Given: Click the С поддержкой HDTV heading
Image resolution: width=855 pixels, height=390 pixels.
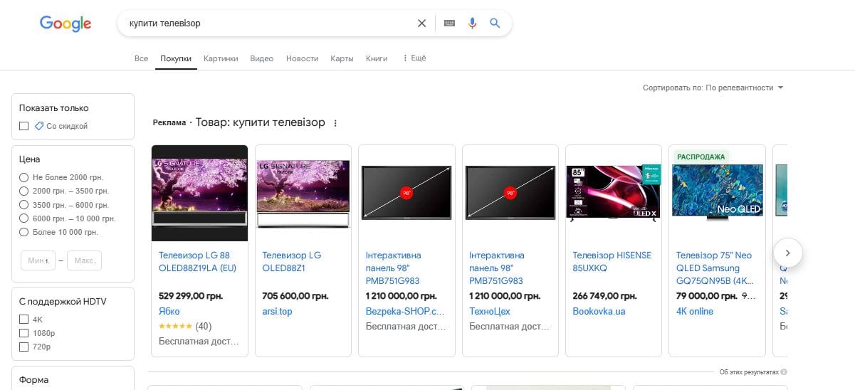Looking at the screenshot, I should [x=62, y=302].
